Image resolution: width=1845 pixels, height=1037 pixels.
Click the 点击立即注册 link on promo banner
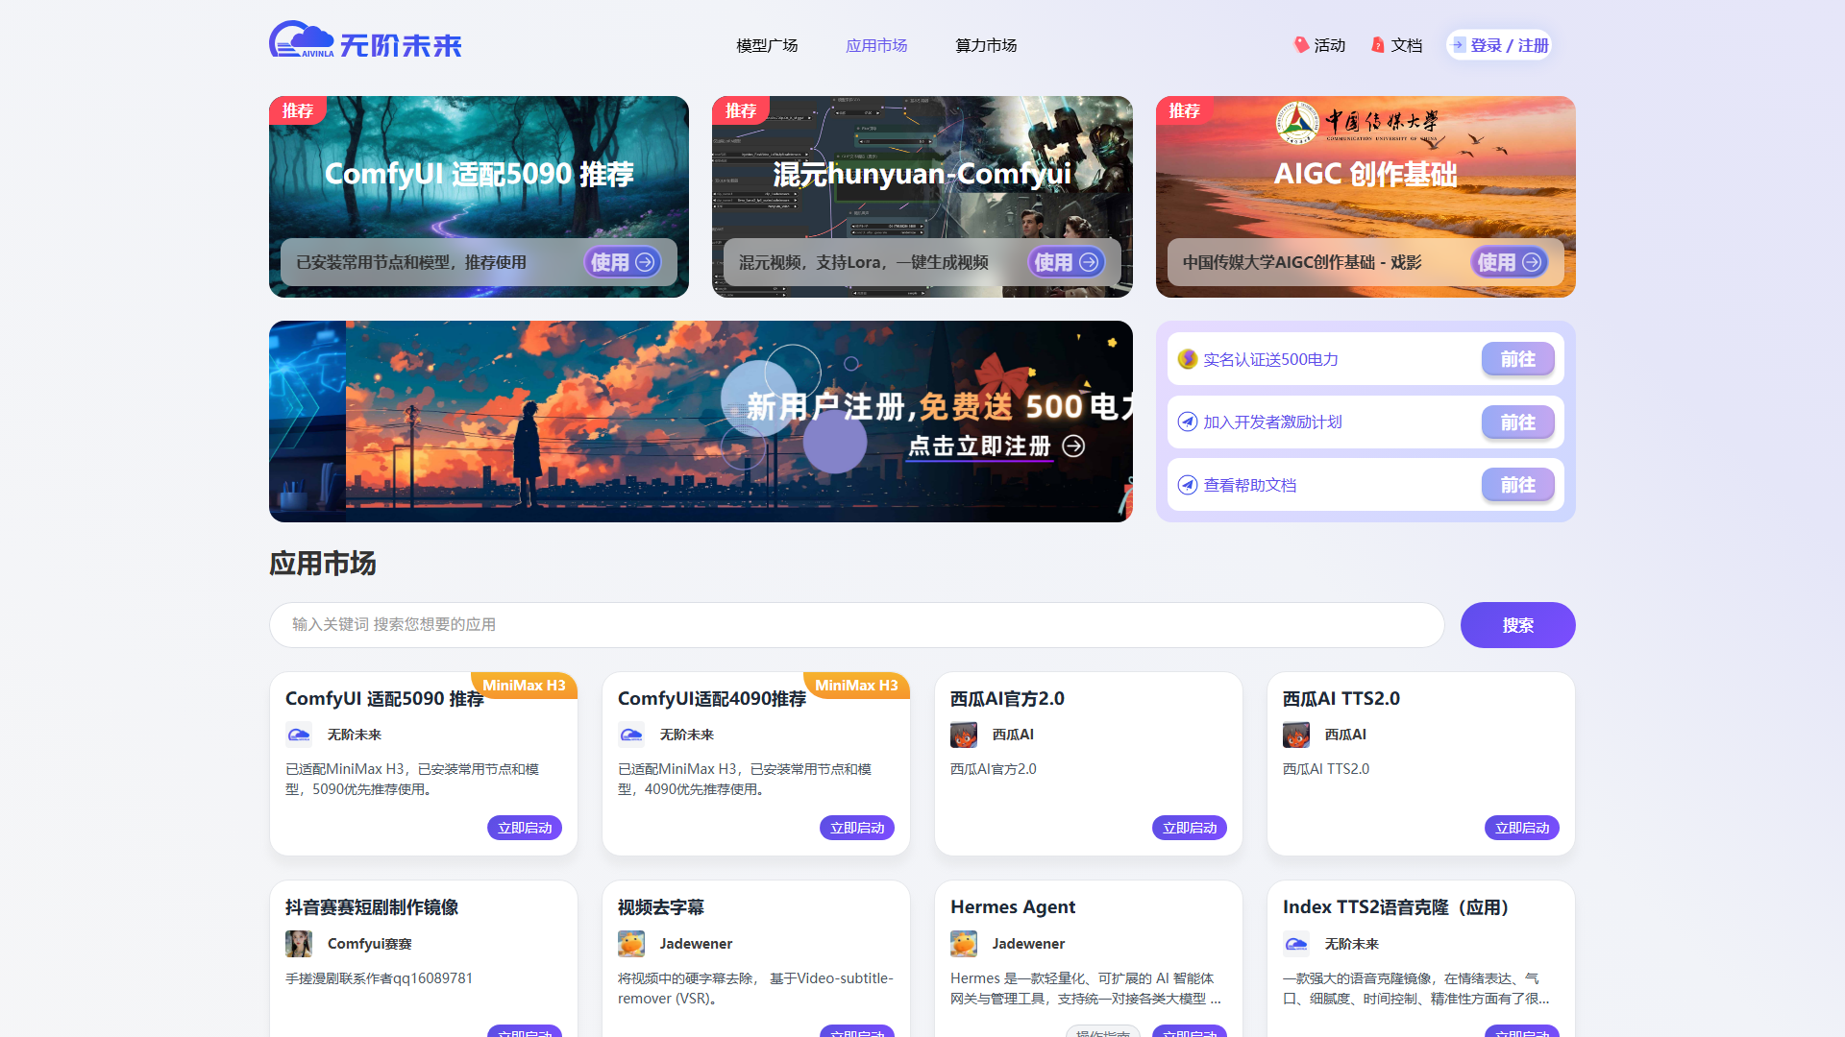tap(996, 446)
